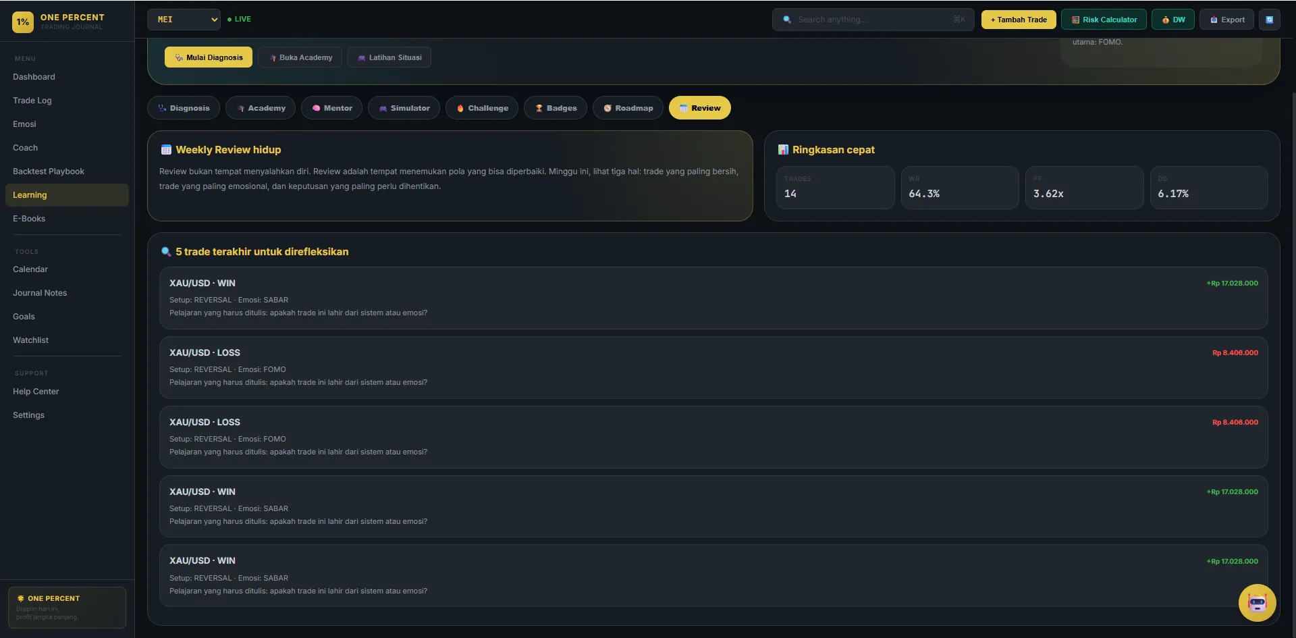The width and height of the screenshot is (1296, 638).
Task: Switch to the Academy tab
Action: coord(261,108)
